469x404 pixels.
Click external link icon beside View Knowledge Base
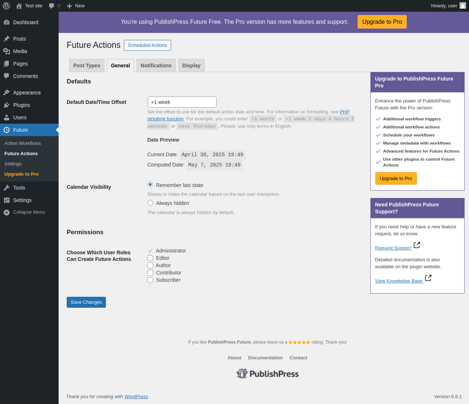click(x=428, y=278)
